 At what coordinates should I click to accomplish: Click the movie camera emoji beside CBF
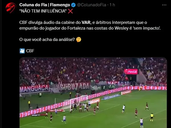click(x=22, y=51)
